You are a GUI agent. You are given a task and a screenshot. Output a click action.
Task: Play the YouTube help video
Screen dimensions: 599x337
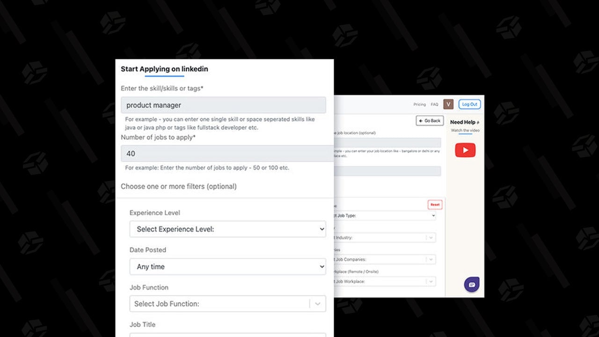(465, 150)
